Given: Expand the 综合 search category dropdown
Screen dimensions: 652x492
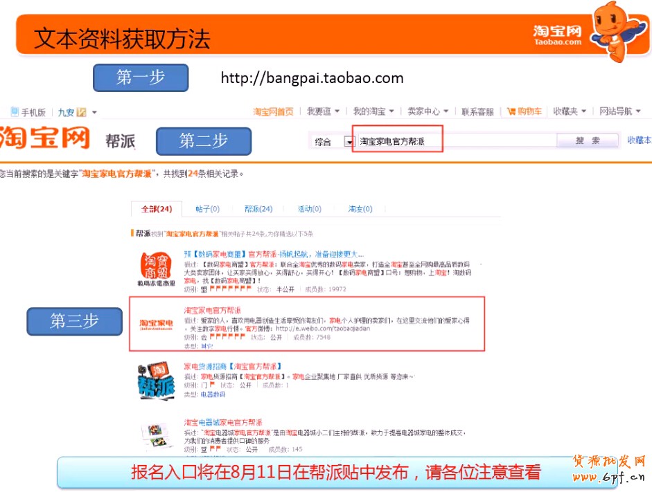Looking at the screenshot, I should (x=350, y=142).
